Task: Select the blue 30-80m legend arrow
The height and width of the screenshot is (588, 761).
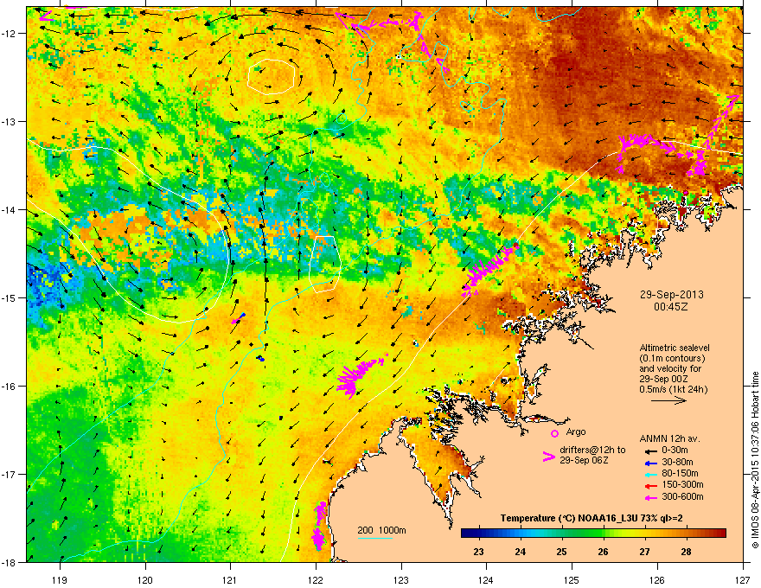Action: tap(649, 463)
